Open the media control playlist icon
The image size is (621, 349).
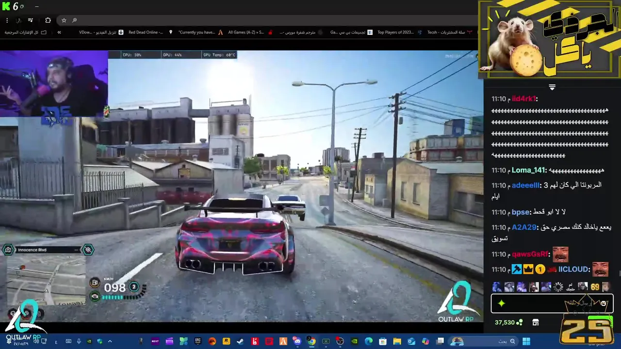click(30, 20)
